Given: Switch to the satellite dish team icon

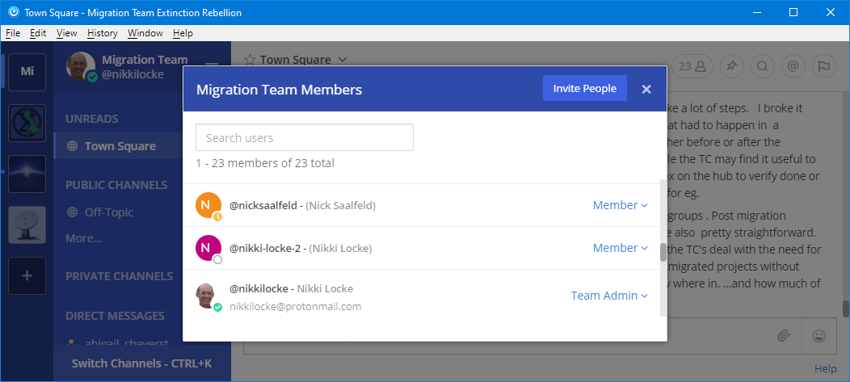Looking at the screenshot, I should click(27, 225).
